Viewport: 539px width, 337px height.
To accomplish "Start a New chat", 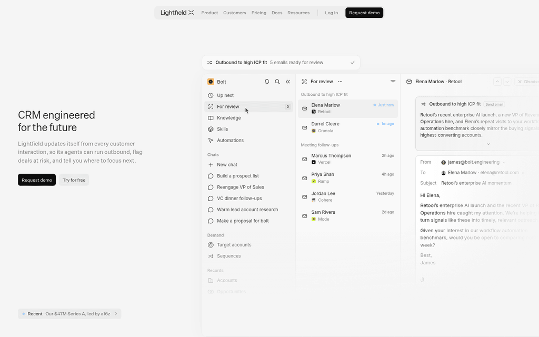I will coord(248,165).
